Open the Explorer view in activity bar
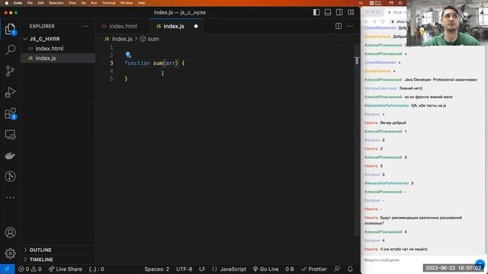The height and width of the screenshot is (274, 488). 10,29
